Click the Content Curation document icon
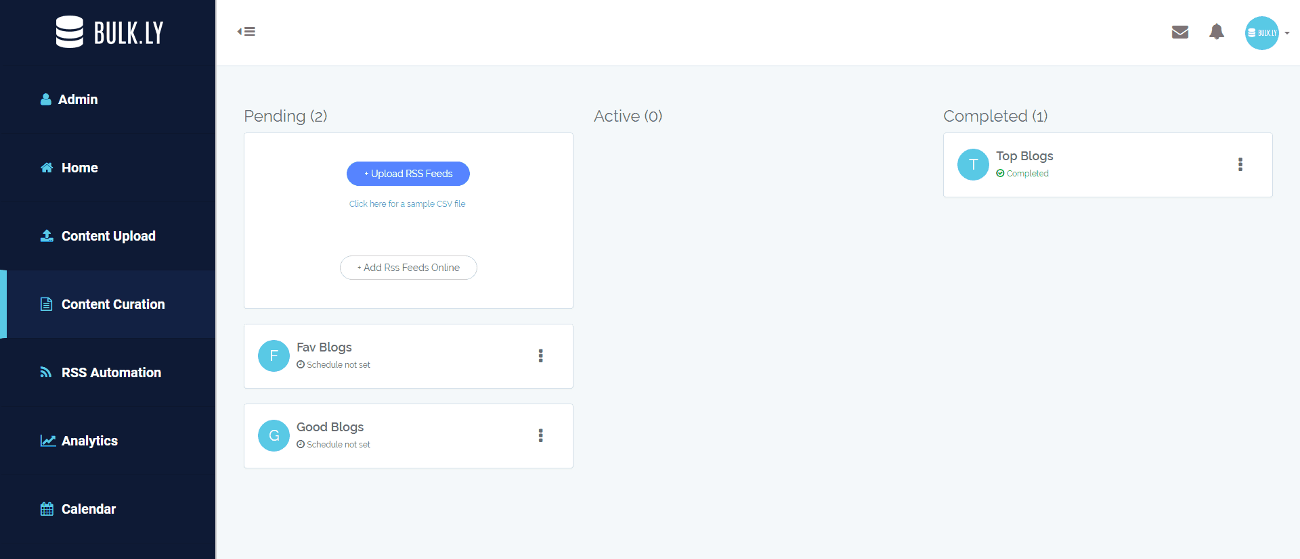 [46, 304]
